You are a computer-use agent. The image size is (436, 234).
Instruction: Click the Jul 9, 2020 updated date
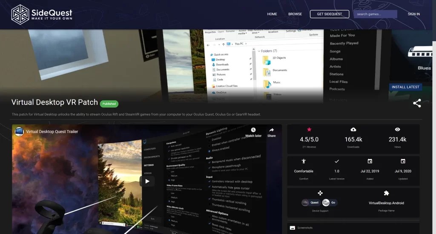tap(403, 171)
